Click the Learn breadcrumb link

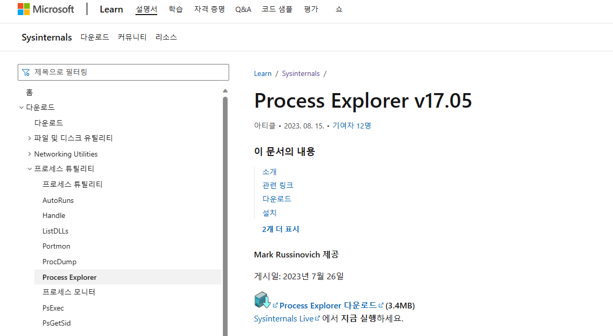[x=262, y=73]
